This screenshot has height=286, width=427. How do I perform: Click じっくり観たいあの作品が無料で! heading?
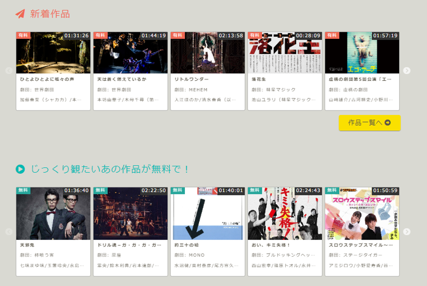pyautogui.click(x=110, y=169)
